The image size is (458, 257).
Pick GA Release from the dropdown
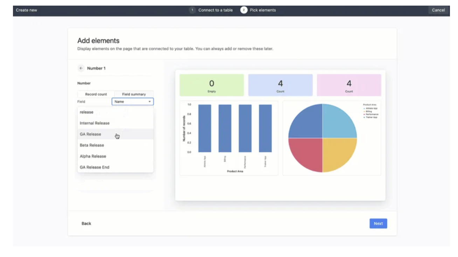pos(90,134)
